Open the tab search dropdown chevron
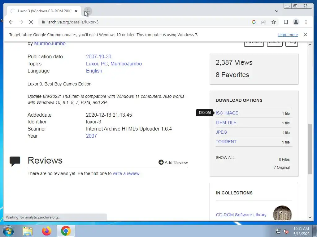 (276, 11)
